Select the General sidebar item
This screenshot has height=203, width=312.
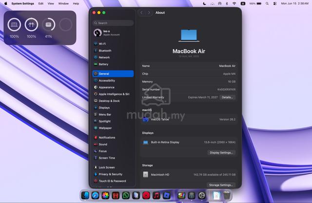point(113,74)
